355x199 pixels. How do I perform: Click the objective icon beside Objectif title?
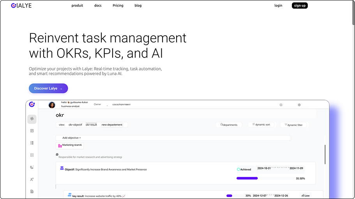coord(62,168)
